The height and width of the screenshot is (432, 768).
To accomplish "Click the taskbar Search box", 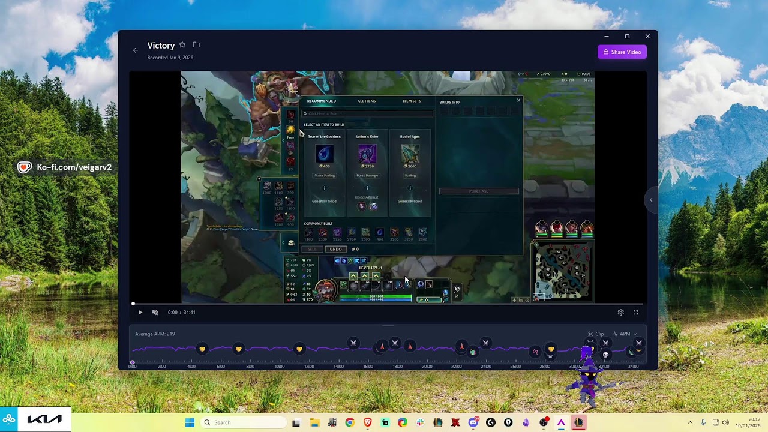I will click(244, 422).
